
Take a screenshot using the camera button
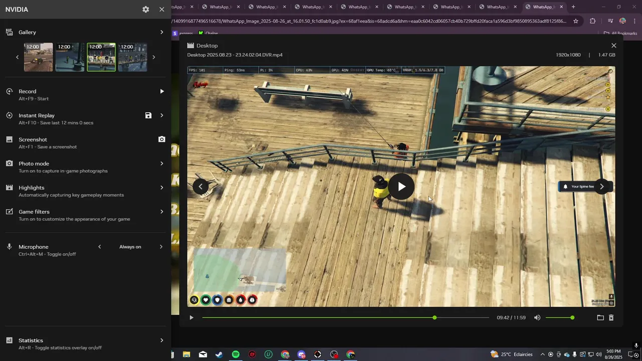point(162,139)
